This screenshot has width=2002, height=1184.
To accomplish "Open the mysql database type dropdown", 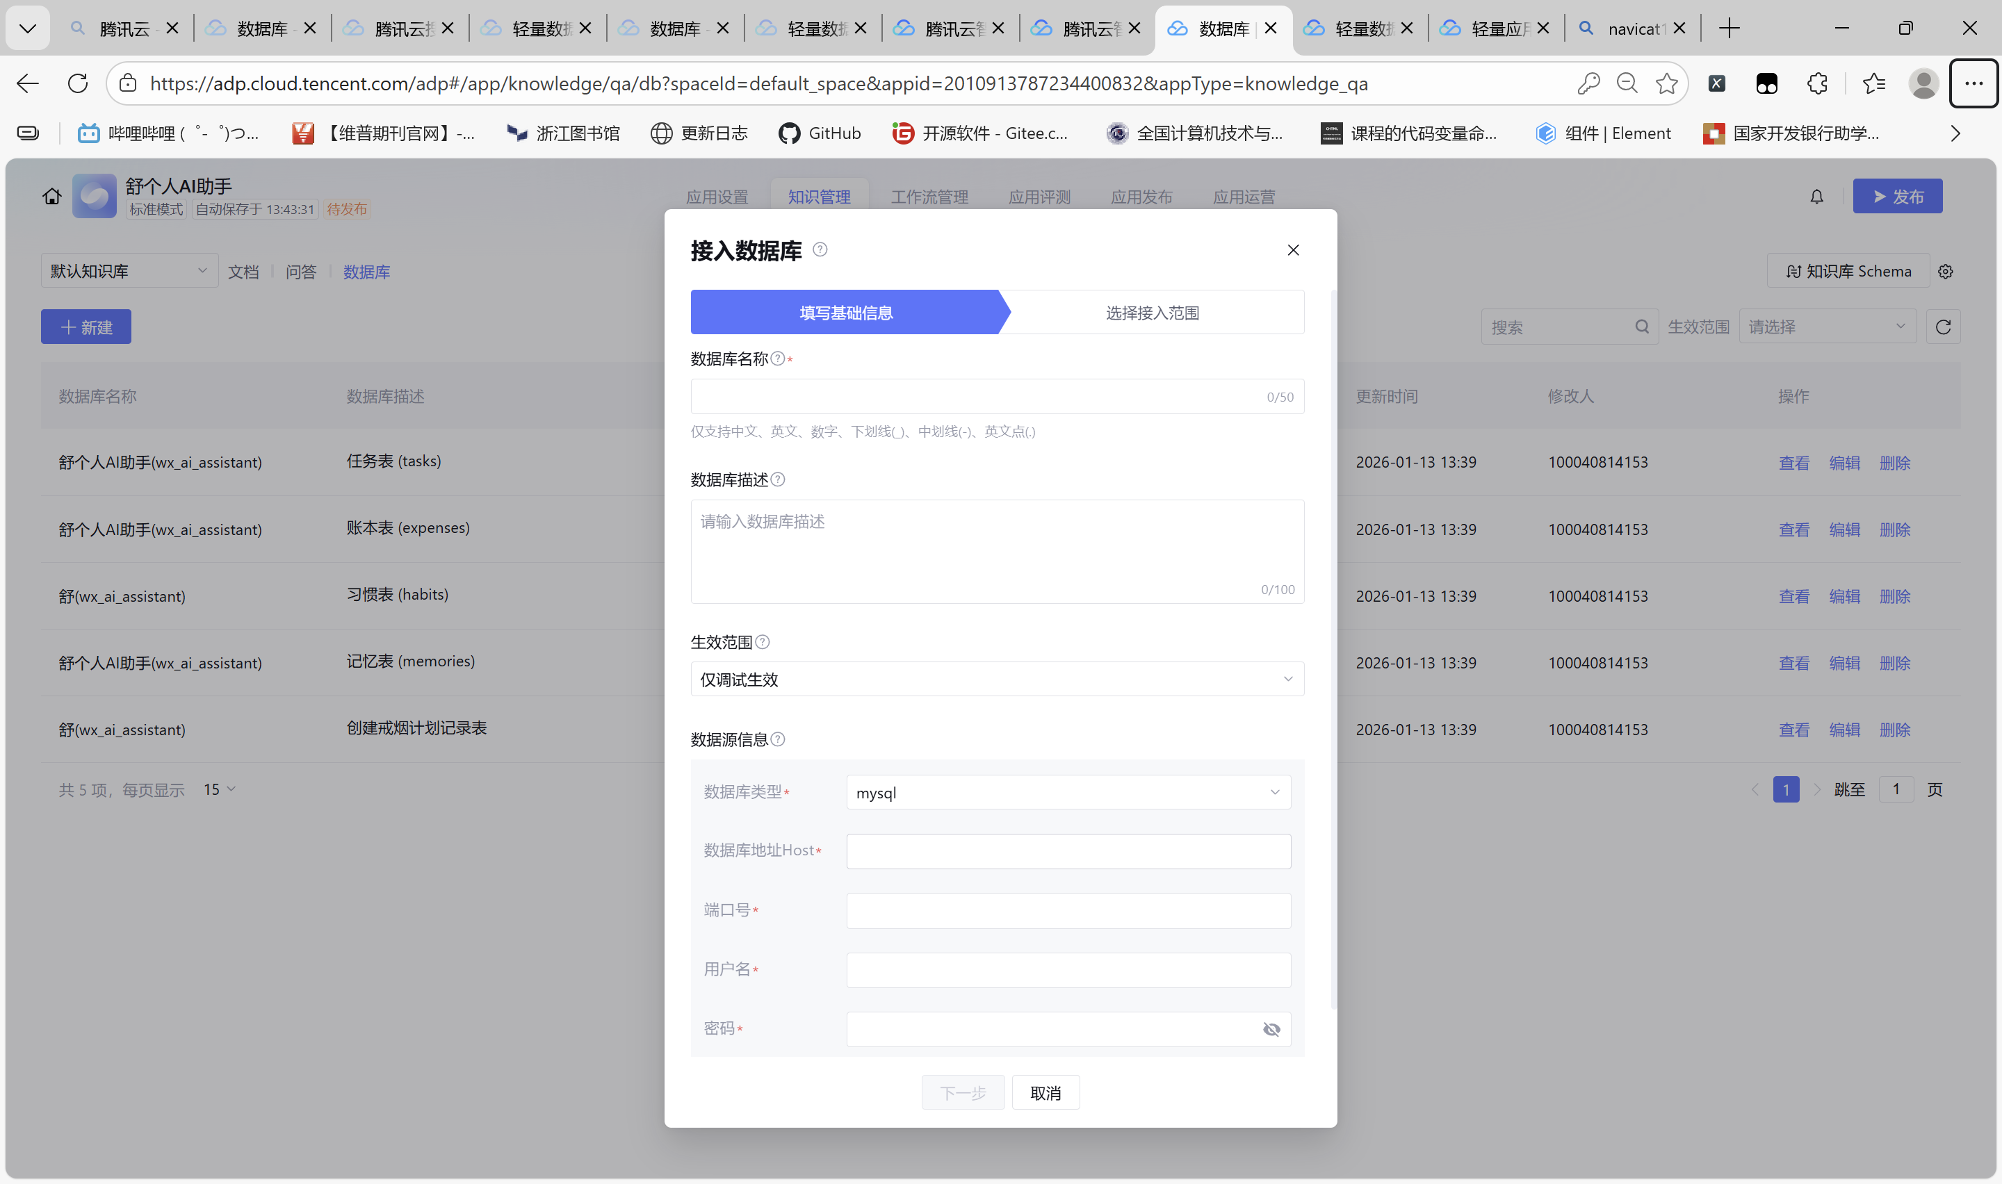I will click(x=1068, y=792).
